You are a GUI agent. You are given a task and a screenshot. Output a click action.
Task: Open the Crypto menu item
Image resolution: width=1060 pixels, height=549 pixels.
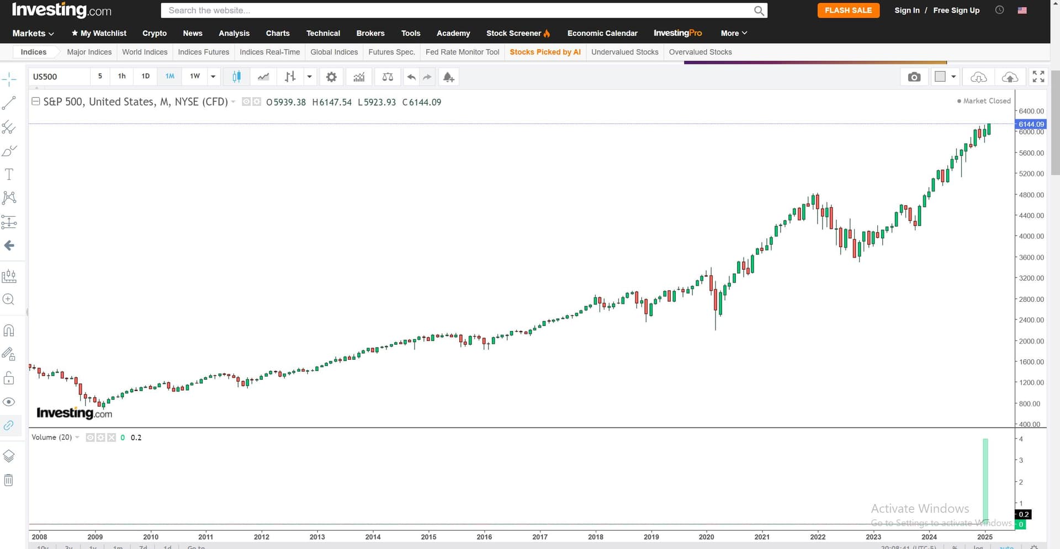coord(155,33)
